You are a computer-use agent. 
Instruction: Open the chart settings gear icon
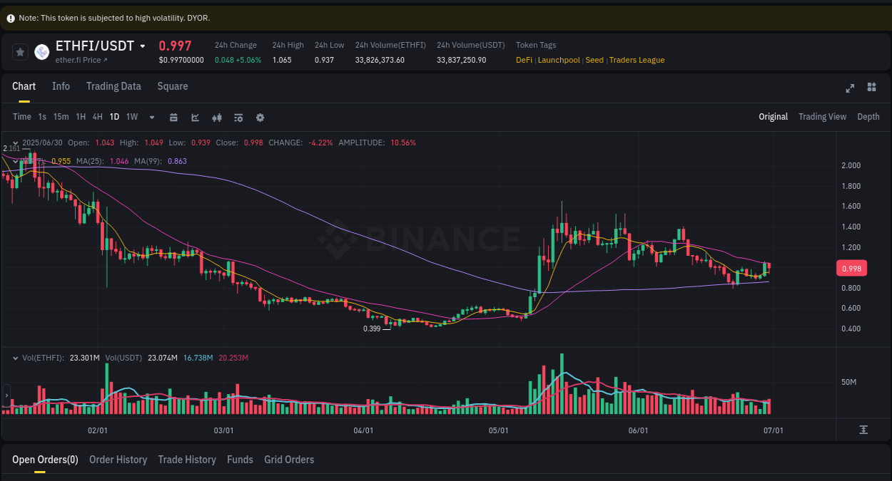click(260, 117)
